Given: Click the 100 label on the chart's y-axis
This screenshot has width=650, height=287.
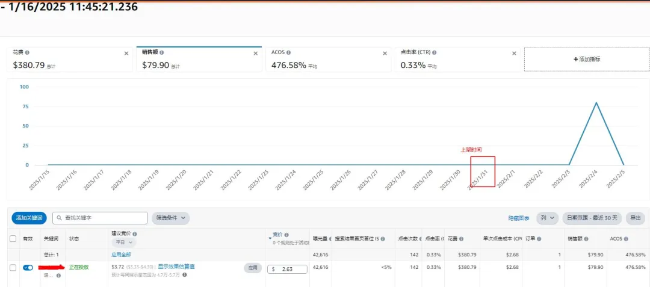Looking at the screenshot, I should pyautogui.click(x=24, y=87).
